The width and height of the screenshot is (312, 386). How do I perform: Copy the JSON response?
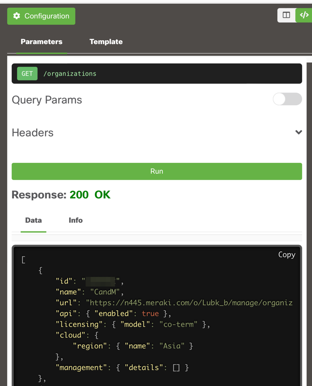[287, 254]
